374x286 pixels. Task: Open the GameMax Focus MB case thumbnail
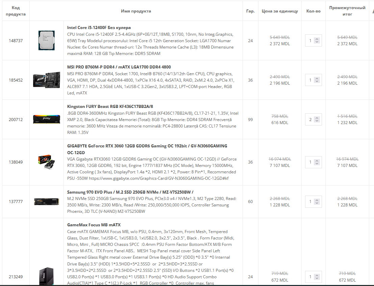coord(47,276)
